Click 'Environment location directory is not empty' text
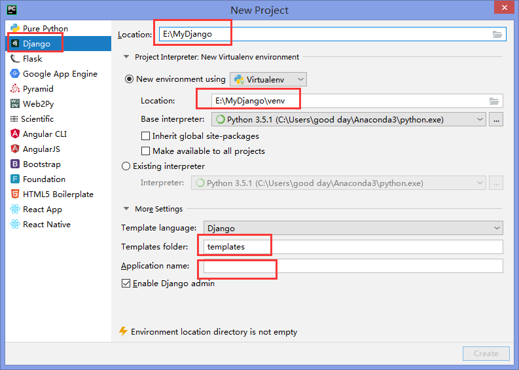The height and width of the screenshot is (370, 519). pyautogui.click(x=214, y=332)
